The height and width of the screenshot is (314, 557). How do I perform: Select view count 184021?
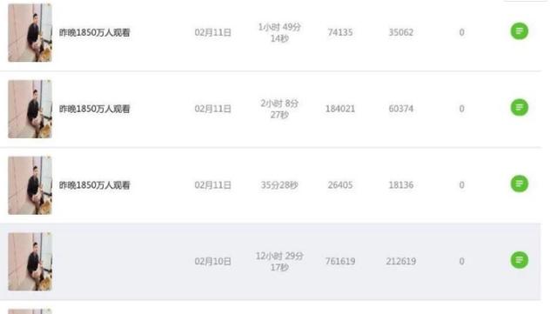click(x=340, y=109)
